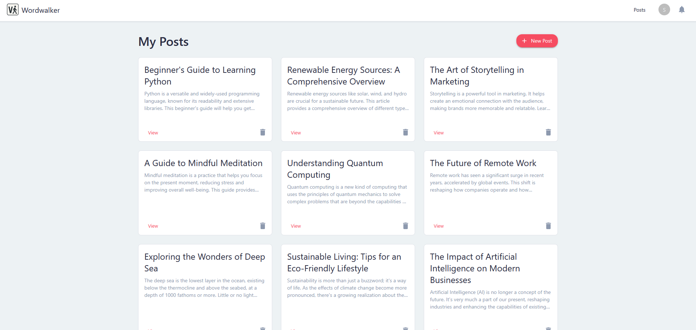Trash the Art of Storytelling in Marketing post

pos(548,132)
